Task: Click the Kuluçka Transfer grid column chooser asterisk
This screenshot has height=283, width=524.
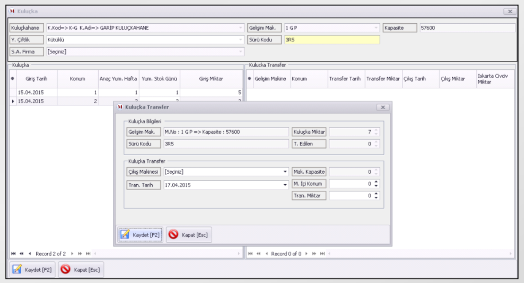Action: [x=250, y=79]
